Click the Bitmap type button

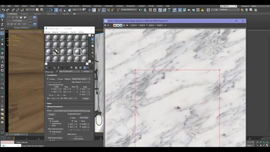pos(86,71)
